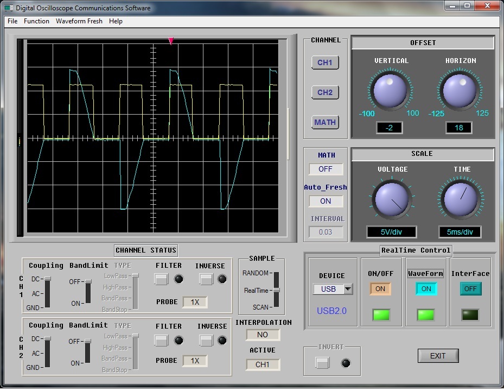Click the DEVICE USB selection field
504x390 pixels.
pyautogui.click(x=329, y=289)
